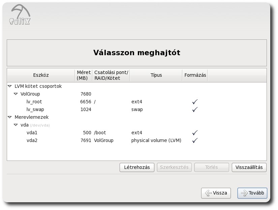Collapse the LVM kötet csoportok tree group
The width and height of the screenshot is (278, 210).
point(10,86)
